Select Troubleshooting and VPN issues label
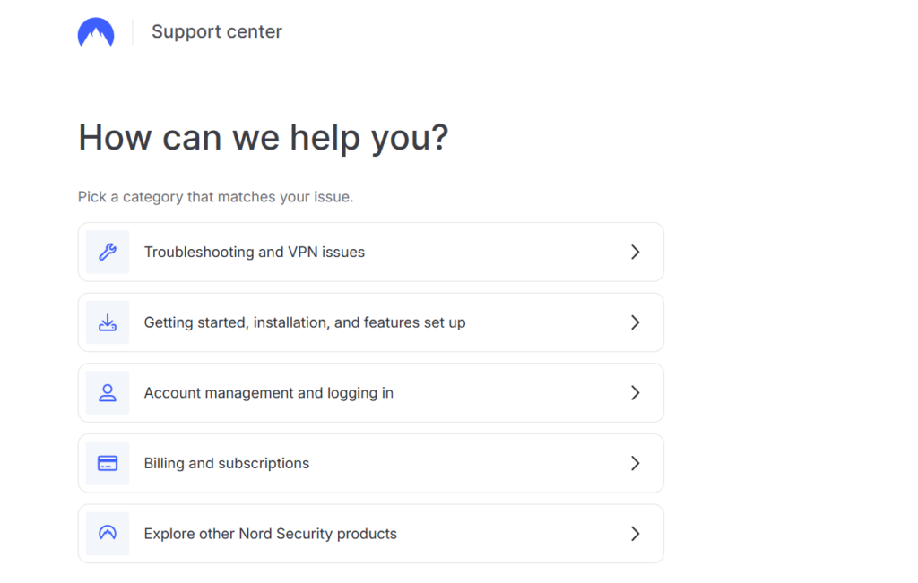918x583 pixels. [x=255, y=253]
